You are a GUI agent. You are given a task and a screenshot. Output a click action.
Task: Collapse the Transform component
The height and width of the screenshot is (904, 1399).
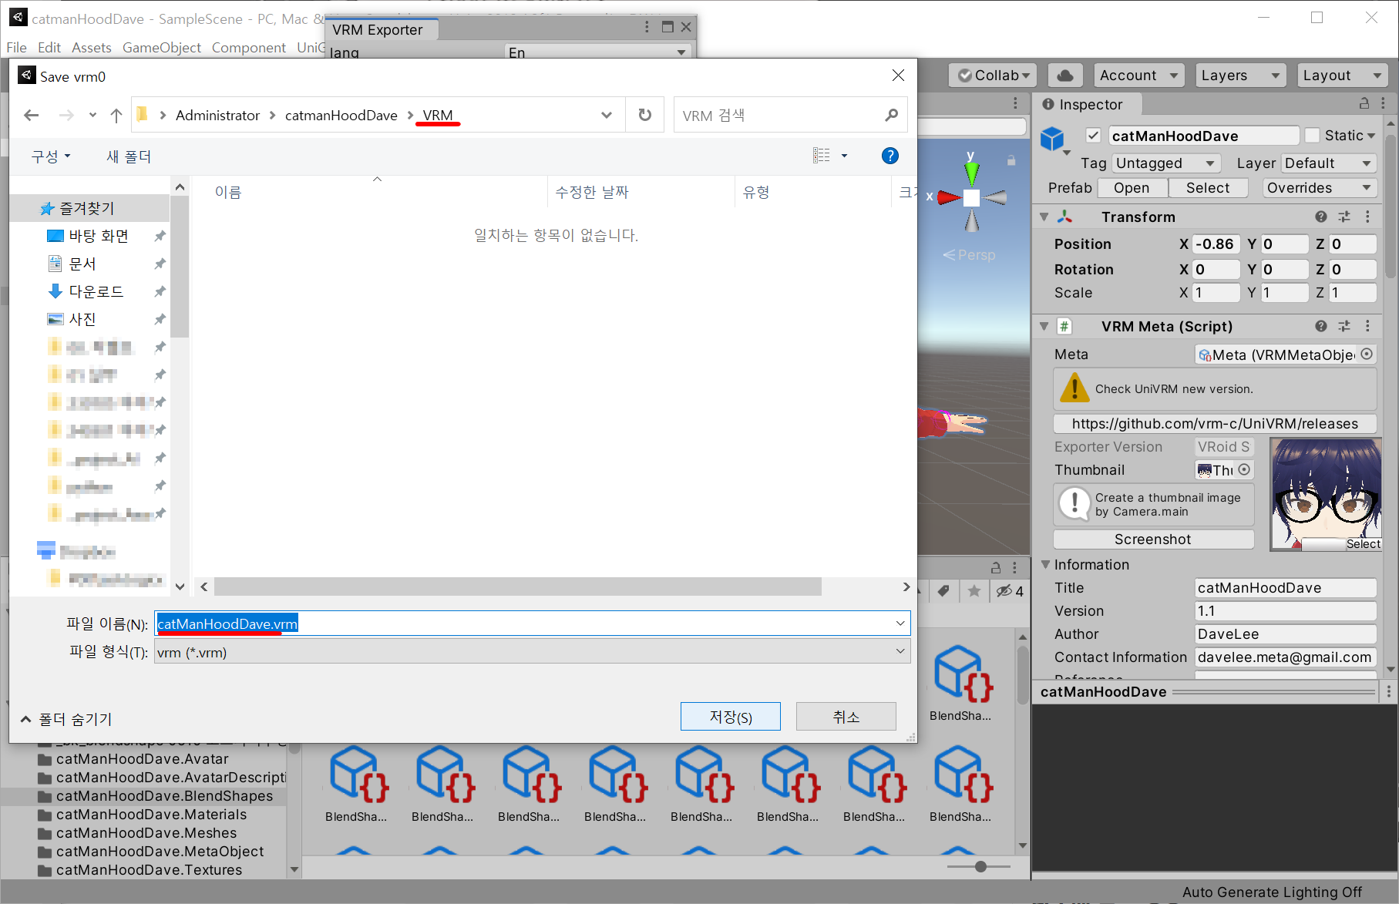click(x=1044, y=217)
